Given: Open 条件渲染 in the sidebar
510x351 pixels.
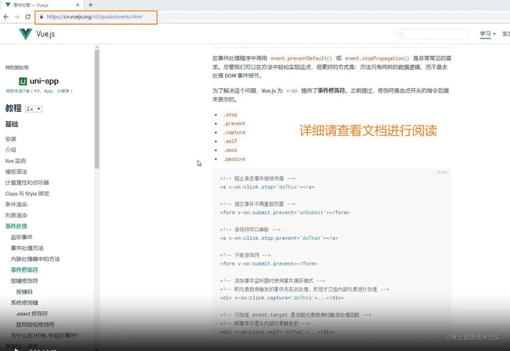Looking at the screenshot, I should (16, 204).
